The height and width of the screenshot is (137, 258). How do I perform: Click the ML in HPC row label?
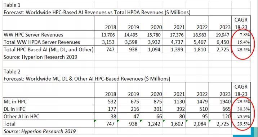coord(15,101)
